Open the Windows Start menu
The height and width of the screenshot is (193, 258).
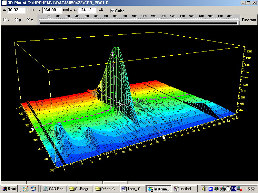pos(10,189)
